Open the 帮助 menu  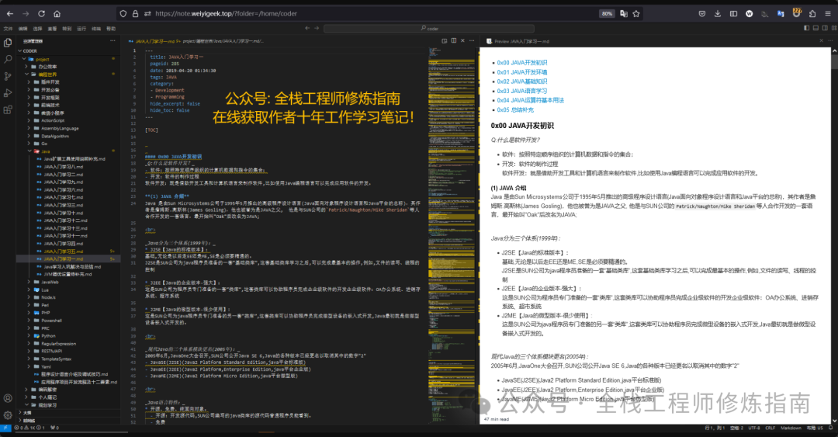[x=111, y=29]
